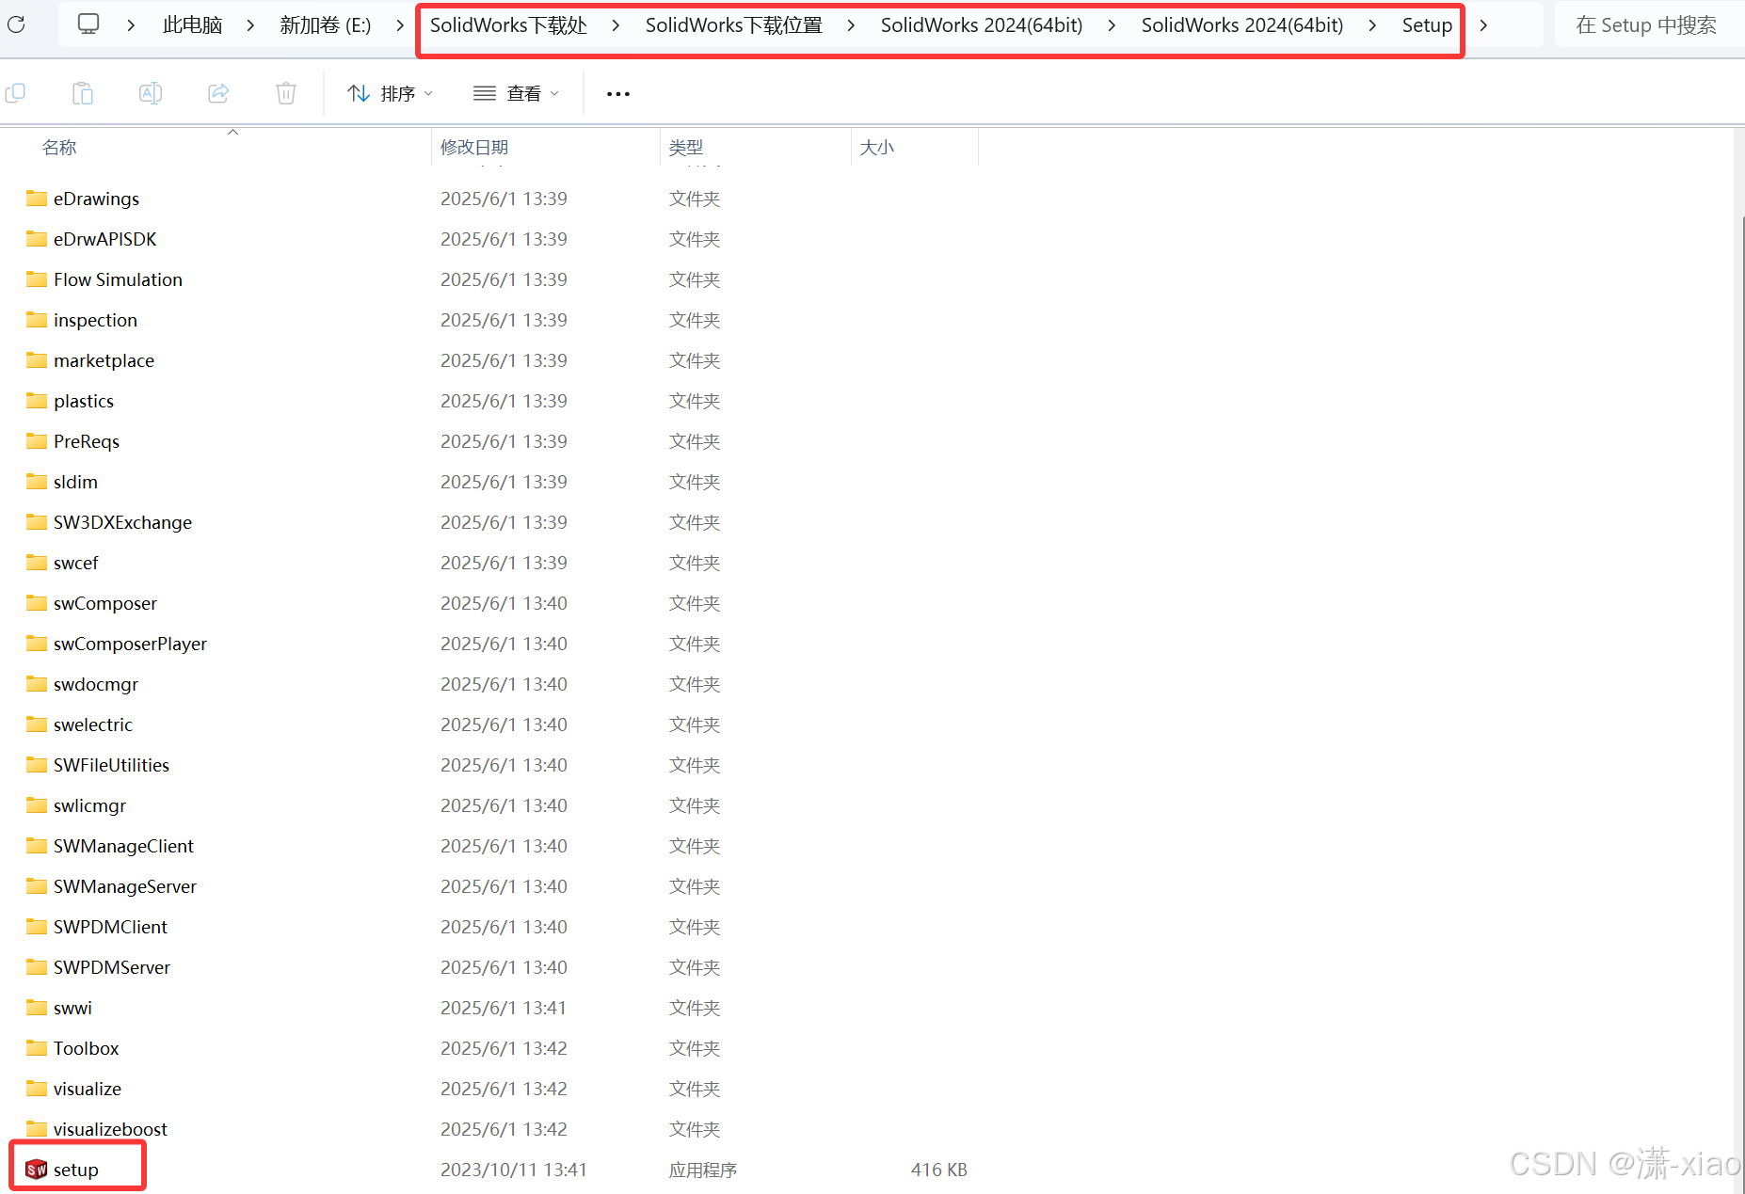Sort by 大小 column header

pyautogui.click(x=877, y=148)
